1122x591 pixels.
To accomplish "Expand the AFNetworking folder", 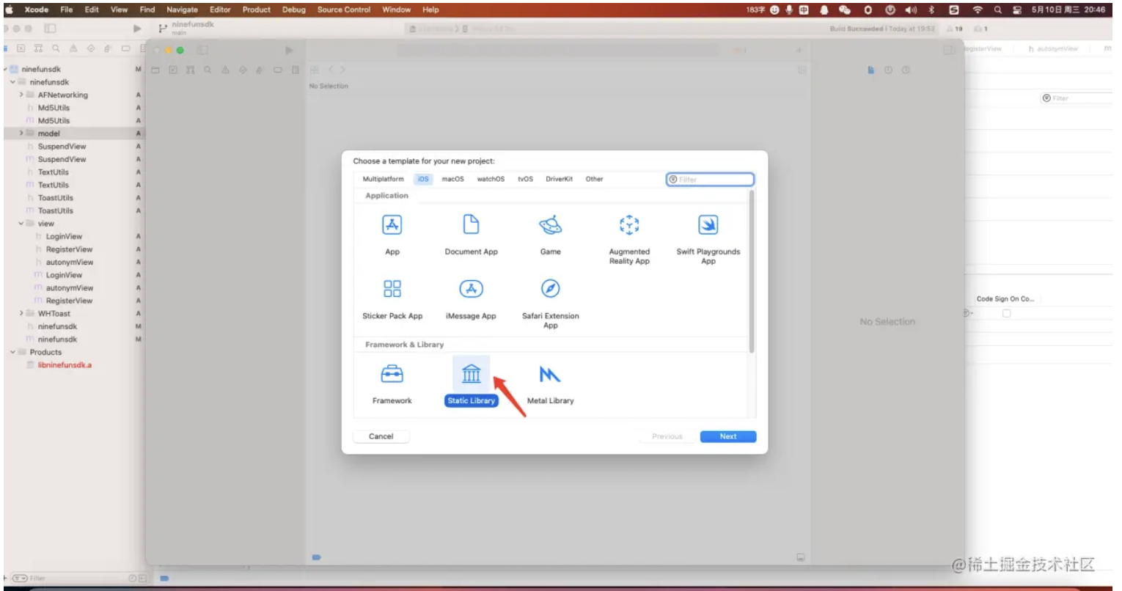I will pos(21,95).
